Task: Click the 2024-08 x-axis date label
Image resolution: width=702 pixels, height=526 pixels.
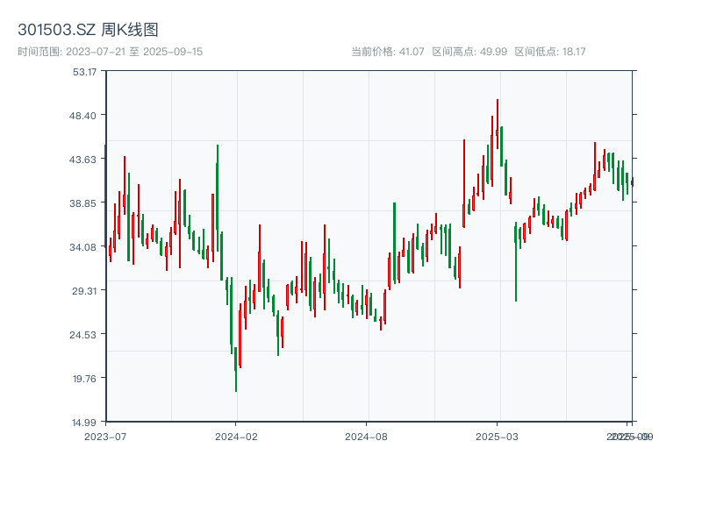Action: click(367, 436)
